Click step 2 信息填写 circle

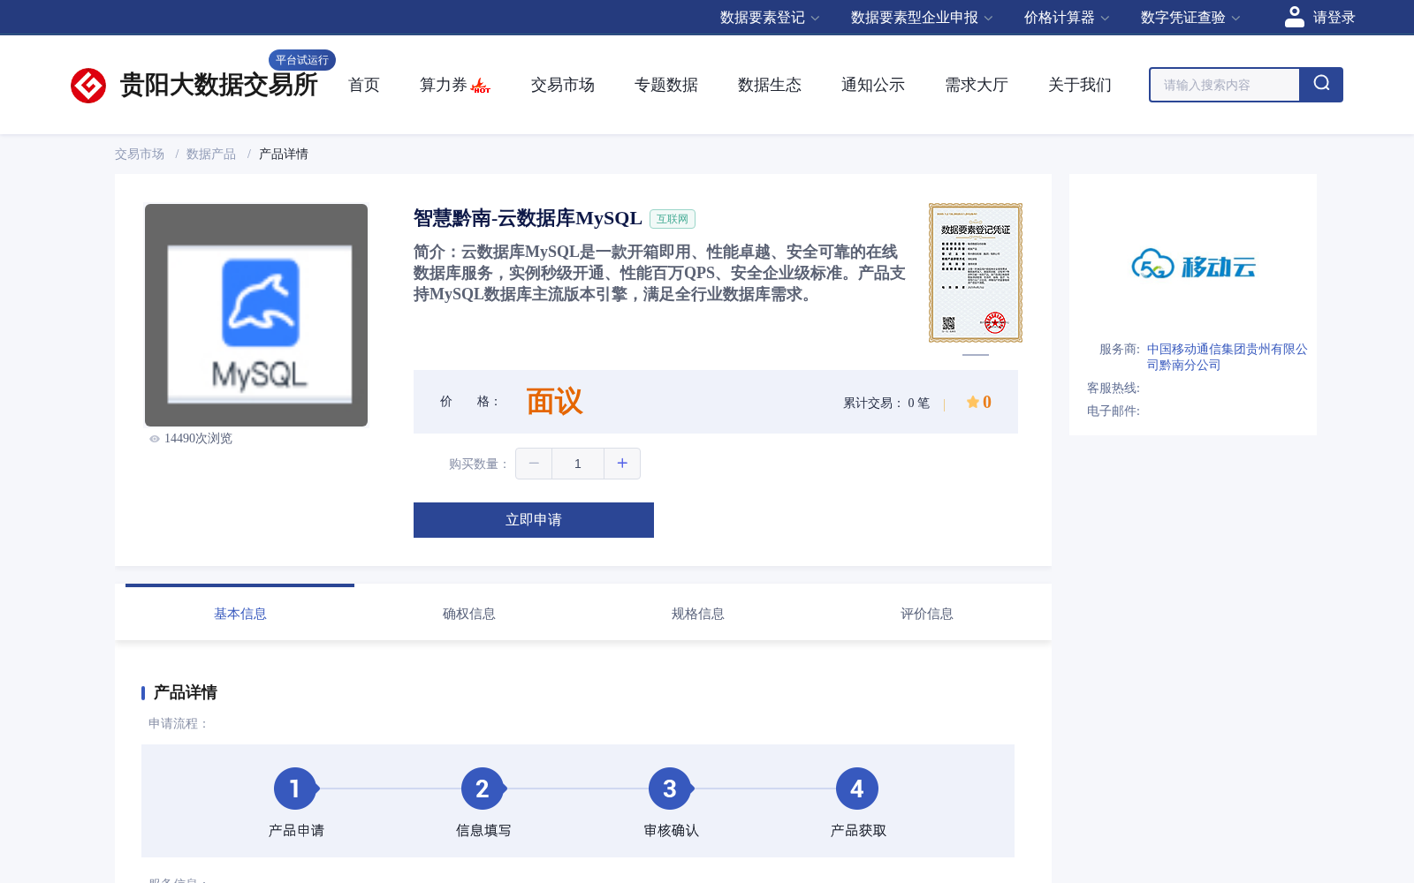click(x=483, y=789)
